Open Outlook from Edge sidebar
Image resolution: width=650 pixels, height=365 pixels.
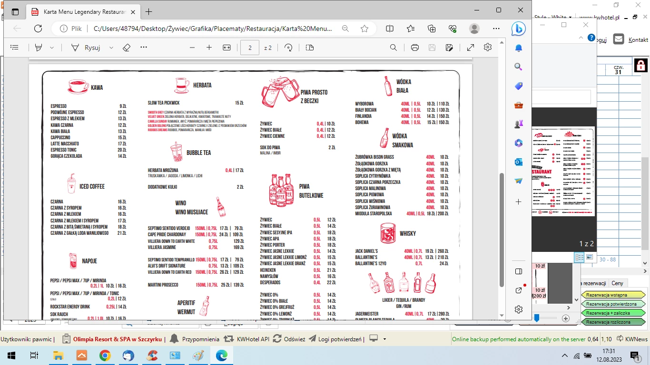click(519, 162)
